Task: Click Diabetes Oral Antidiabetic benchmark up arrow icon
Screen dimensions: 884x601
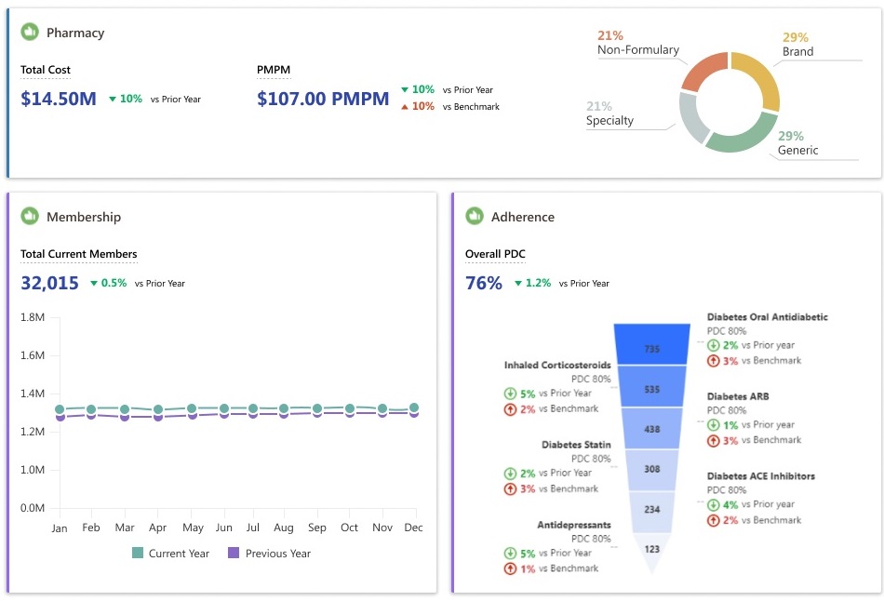Action: coord(713,361)
